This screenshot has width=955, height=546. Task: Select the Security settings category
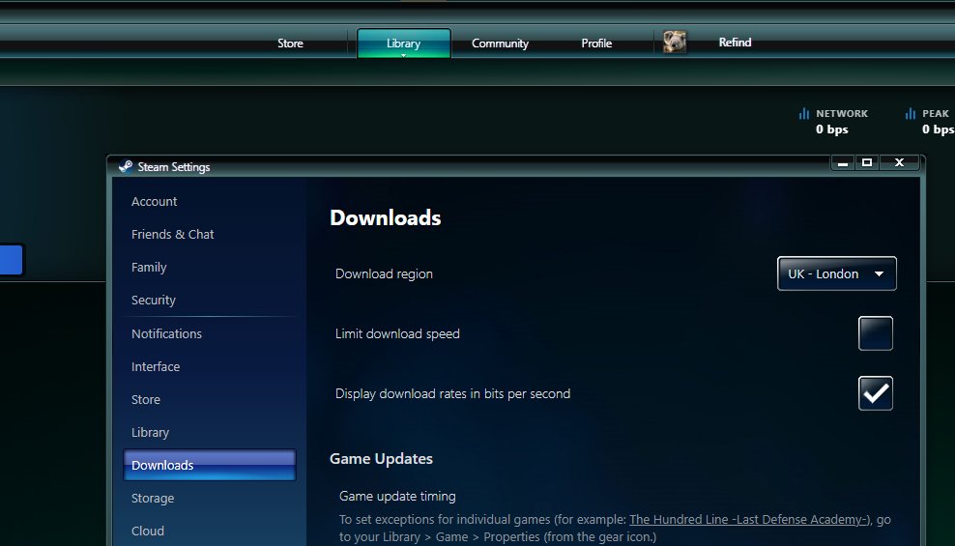153,301
